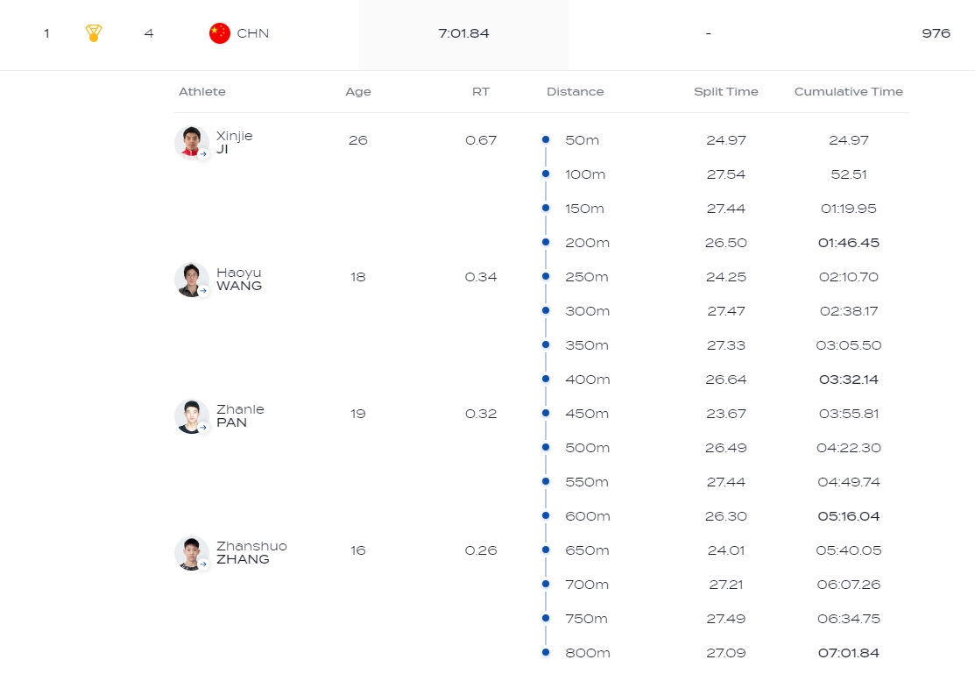Screen dimensions: 975x674
Task: Click the 50m timeline dot
Action: tap(546, 139)
